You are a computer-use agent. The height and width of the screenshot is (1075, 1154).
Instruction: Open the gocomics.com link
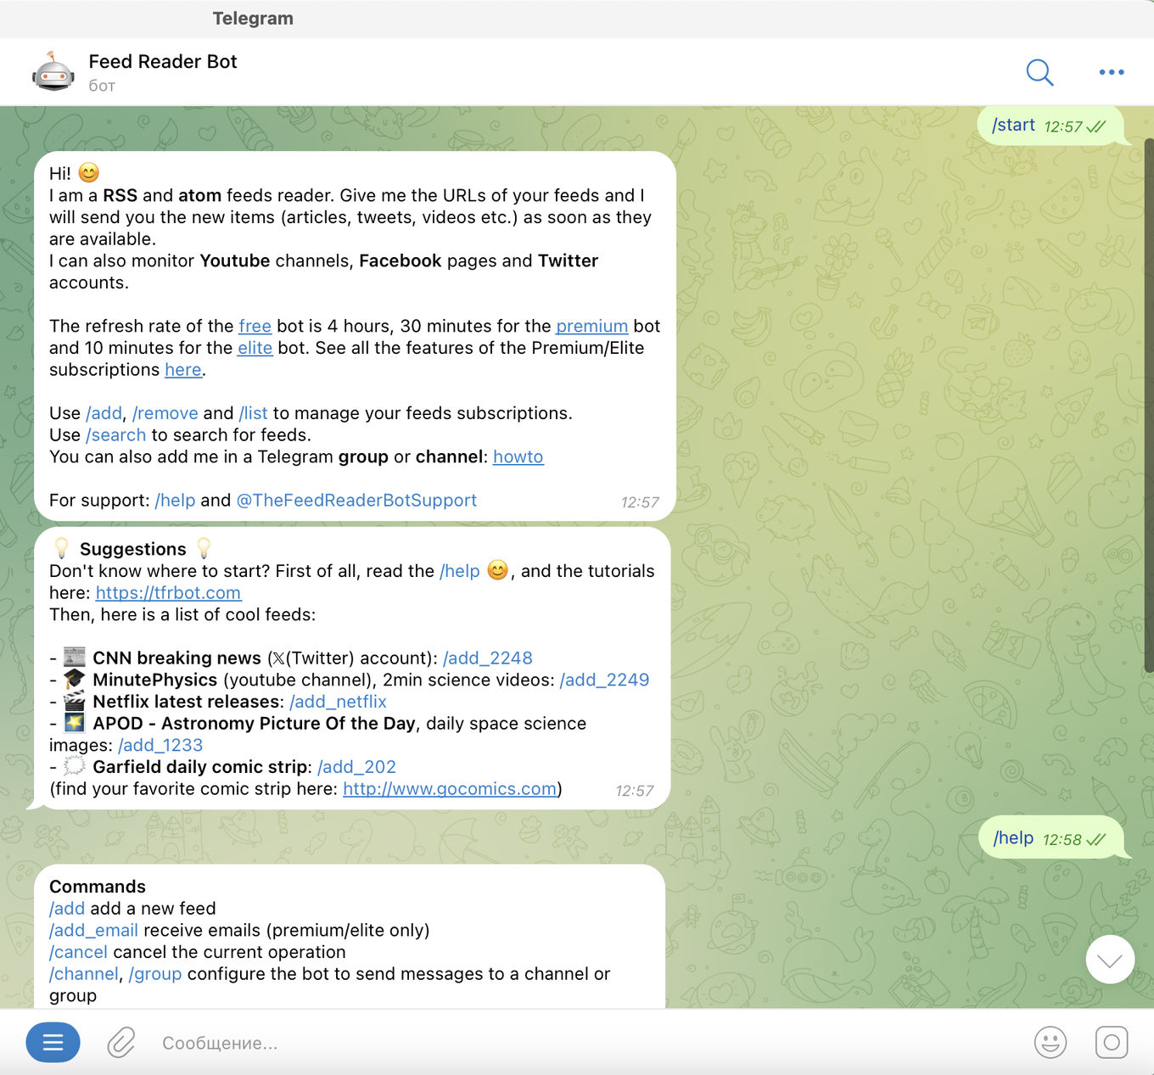point(450,789)
